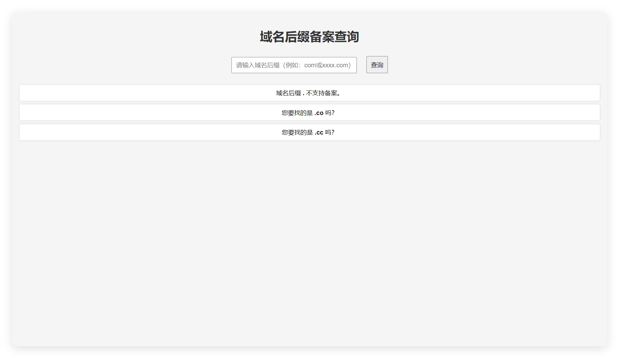Screen dimensions: 619x358
Task: Click the bold dot in first result
Action: click(303, 94)
